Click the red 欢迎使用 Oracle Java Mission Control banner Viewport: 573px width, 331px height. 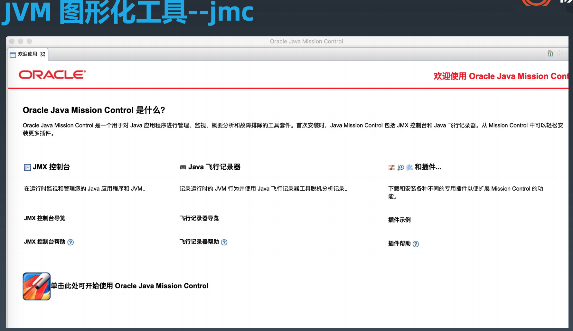(501, 76)
